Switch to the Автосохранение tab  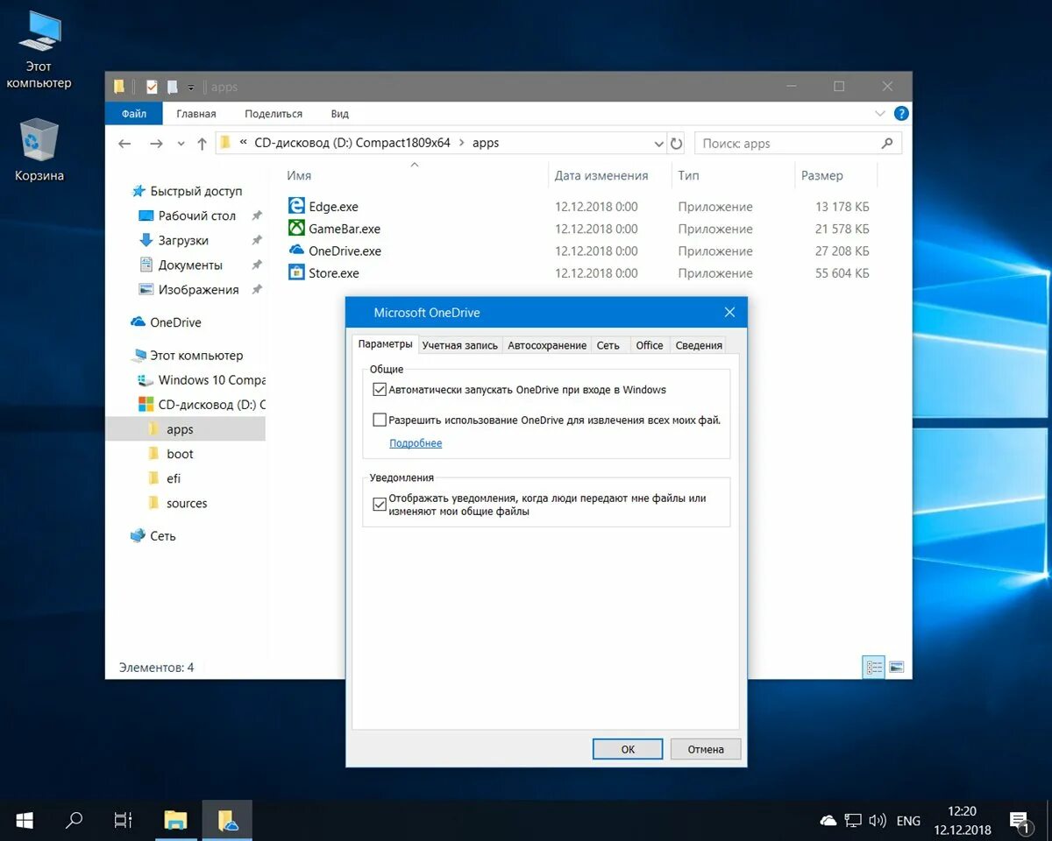(547, 345)
